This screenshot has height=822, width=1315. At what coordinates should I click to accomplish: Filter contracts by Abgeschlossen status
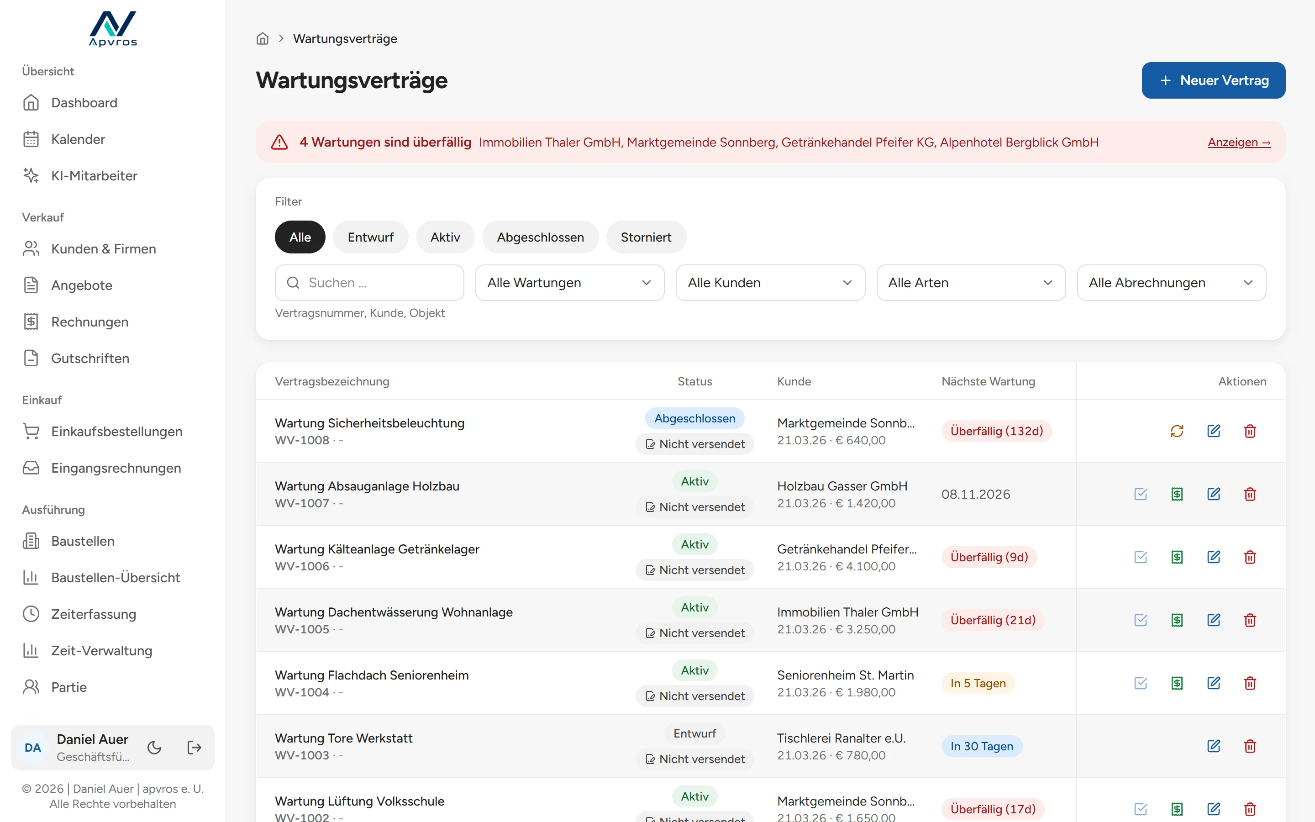click(540, 237)
